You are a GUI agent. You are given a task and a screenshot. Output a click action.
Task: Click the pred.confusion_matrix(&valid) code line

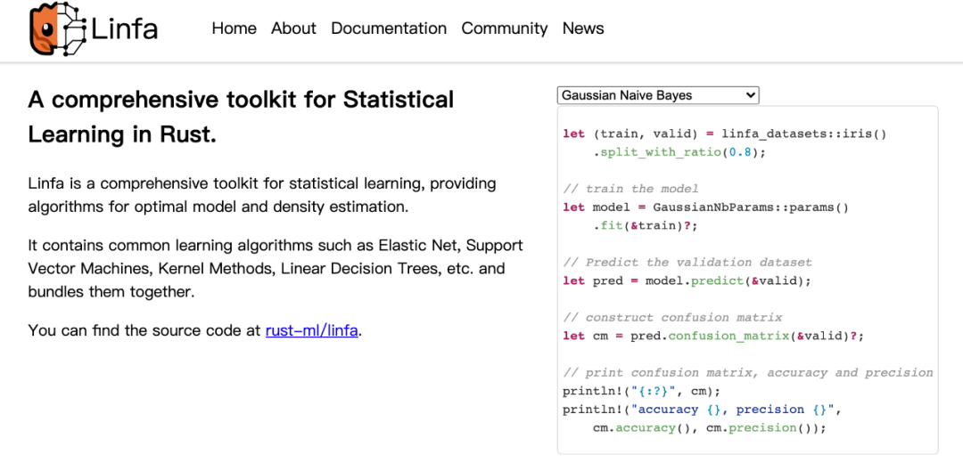(713, 337)
